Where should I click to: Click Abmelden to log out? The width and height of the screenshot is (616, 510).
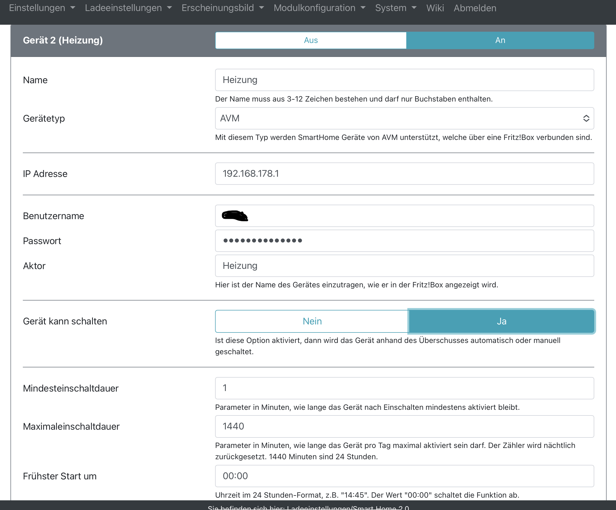click(x=474, y=8)
